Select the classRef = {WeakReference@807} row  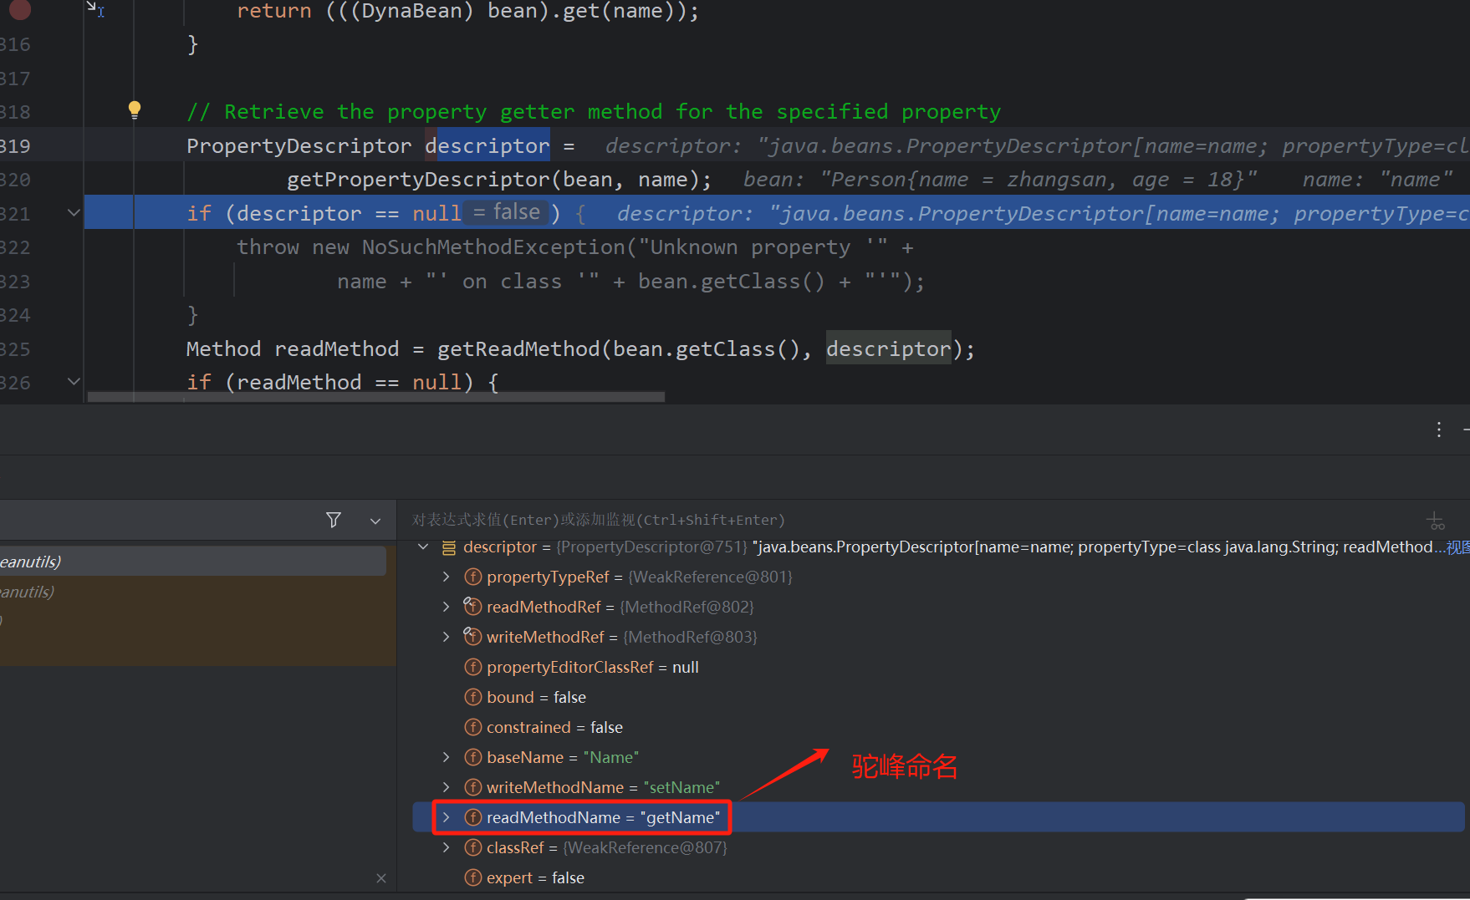(939, 847)
